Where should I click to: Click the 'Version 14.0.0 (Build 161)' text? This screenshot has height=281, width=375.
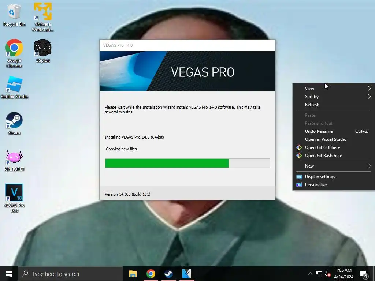pyautogui.click(x=127, y=194)
